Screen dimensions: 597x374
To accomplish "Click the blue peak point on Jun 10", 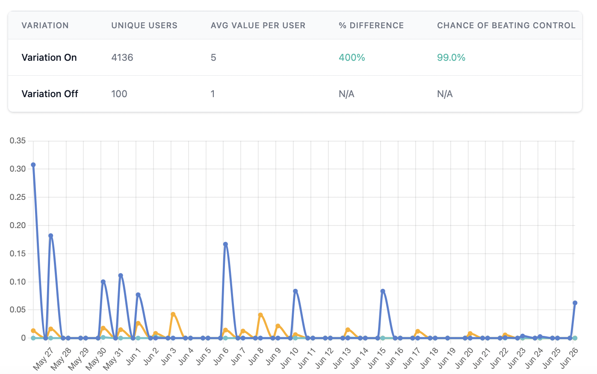I will pyautogui.click(x=296, y=291).
